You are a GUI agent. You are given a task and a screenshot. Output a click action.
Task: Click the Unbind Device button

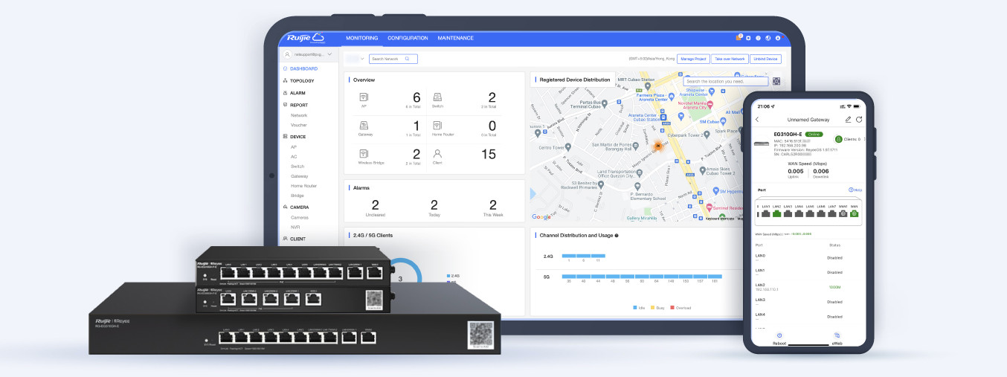[765, 59]
